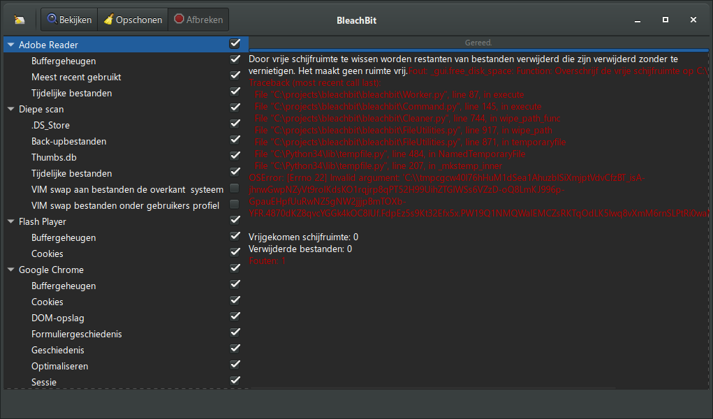Enable VIM swap bestanden onder gebruikers profiel
The image size is (713, 419).
235,205
